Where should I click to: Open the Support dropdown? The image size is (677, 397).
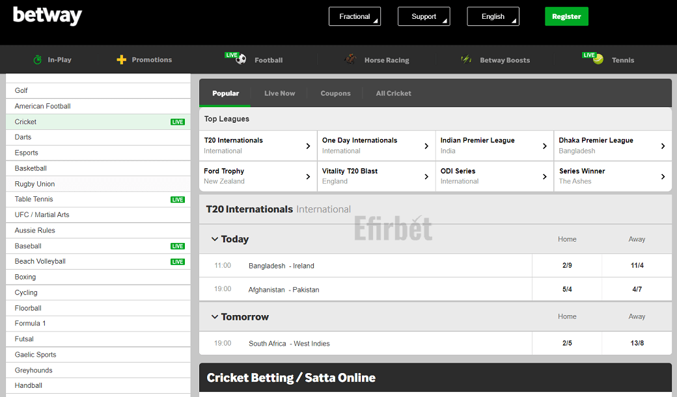424,16
